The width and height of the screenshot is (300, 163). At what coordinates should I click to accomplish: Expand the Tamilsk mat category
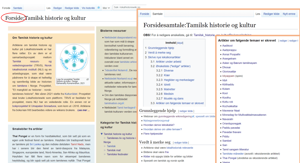coord(105,150)
